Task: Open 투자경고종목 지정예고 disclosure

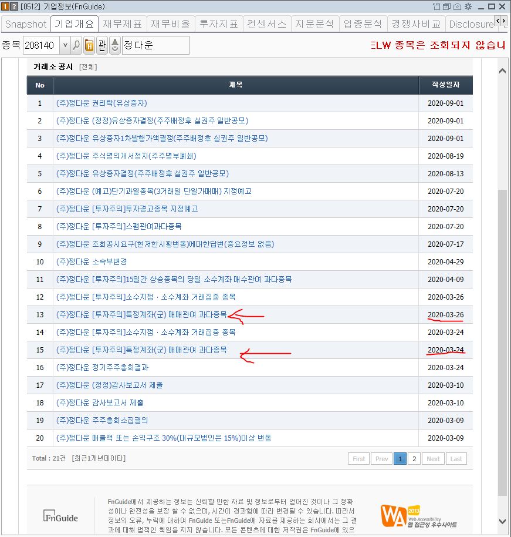Action: 127,209
